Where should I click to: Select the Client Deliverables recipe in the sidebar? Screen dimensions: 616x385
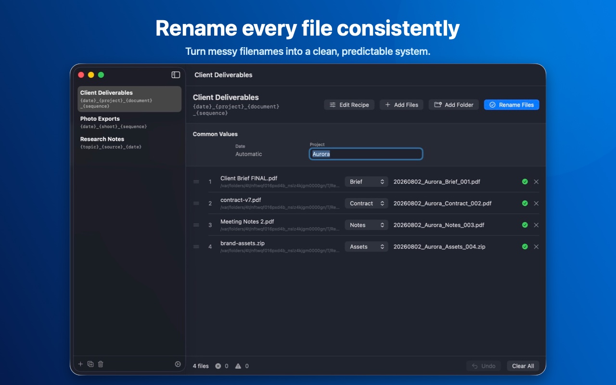click(129, 99)
